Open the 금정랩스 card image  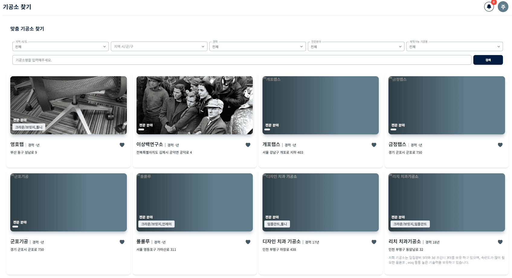(x=447, y=105)
